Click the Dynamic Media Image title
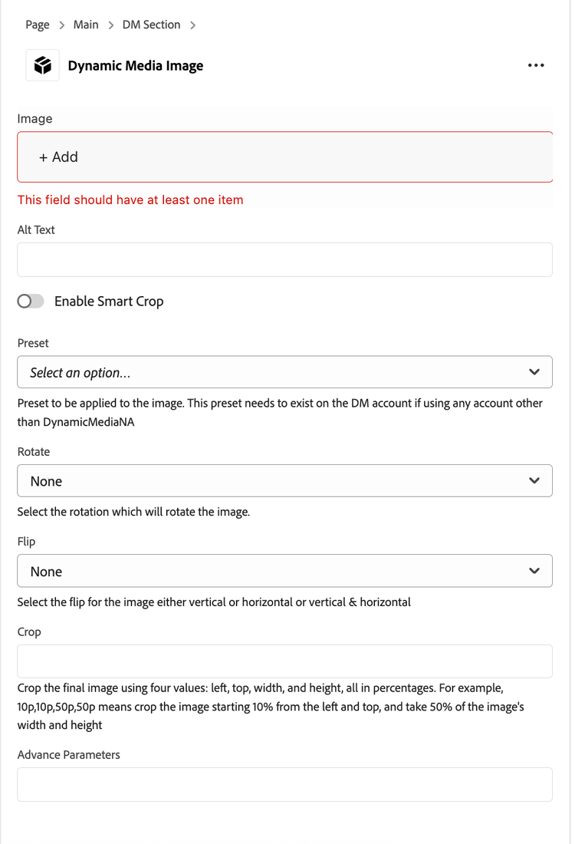575x844 pixels. 136,66
